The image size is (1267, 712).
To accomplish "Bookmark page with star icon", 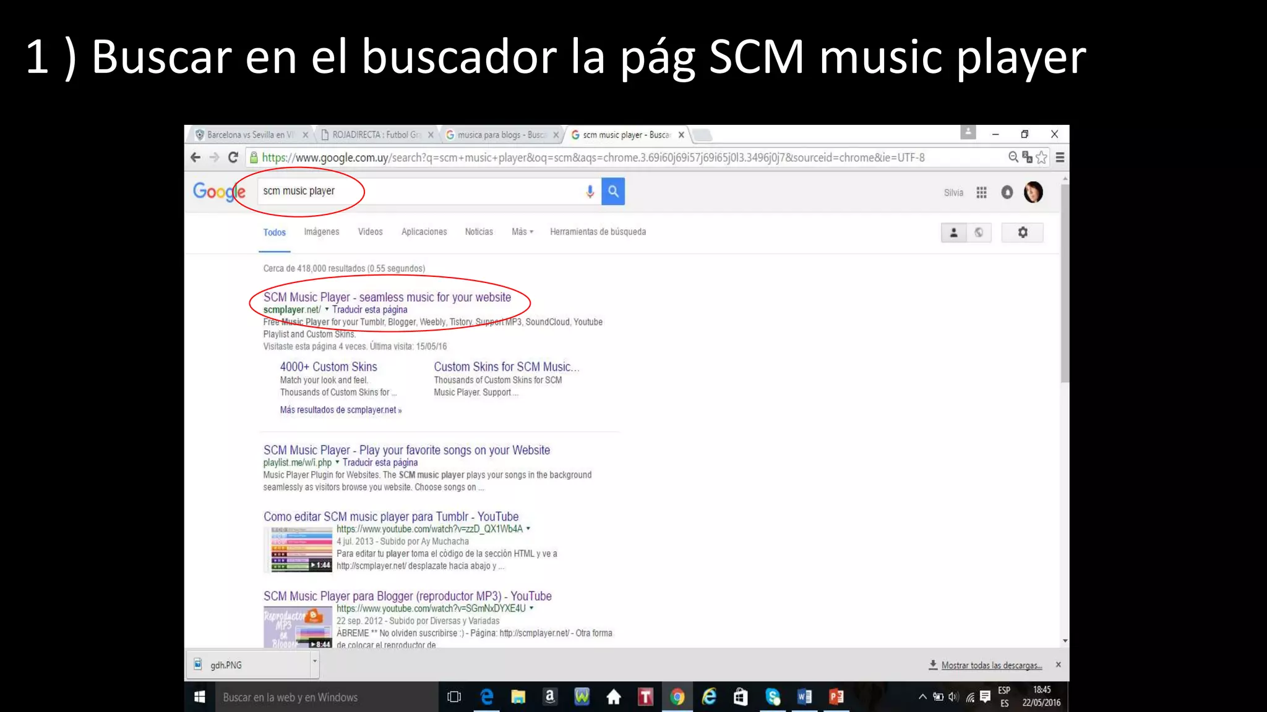I will coord(1042,158).
